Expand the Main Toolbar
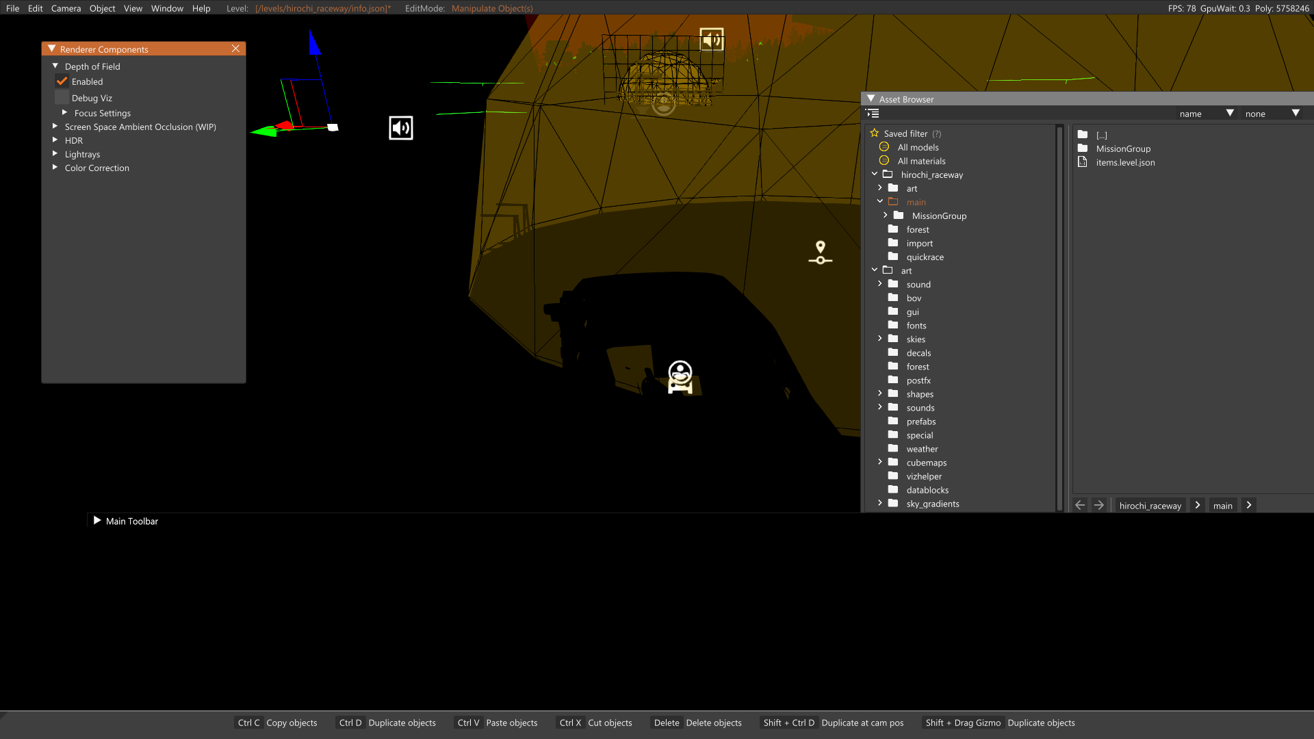The width and height of the screenshot is (1314, 739). point(97,521)
